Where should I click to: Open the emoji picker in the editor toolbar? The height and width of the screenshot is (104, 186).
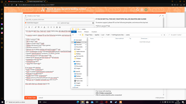point(54,27)
